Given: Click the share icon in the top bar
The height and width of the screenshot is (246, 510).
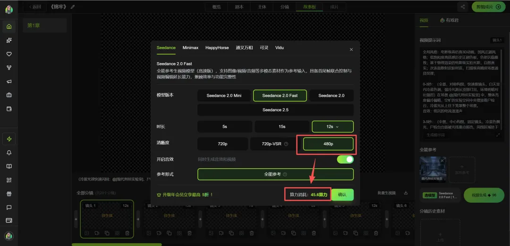Looking at the screenshot, I should click(x=462, y=7).
